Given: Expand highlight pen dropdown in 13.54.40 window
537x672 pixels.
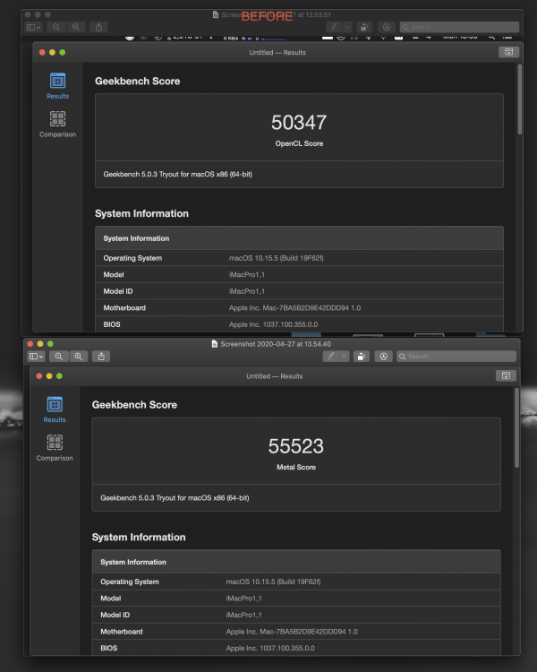Looking at the screenshot, I should [x=345, y=356].
